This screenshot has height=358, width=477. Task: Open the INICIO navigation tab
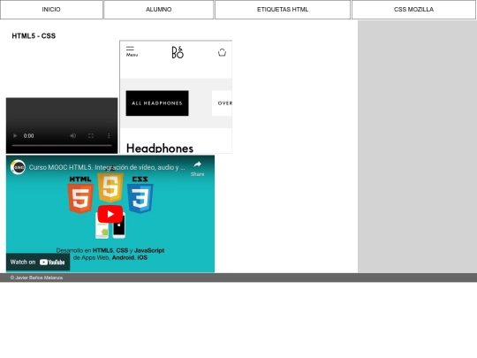(x=51, y=10)
